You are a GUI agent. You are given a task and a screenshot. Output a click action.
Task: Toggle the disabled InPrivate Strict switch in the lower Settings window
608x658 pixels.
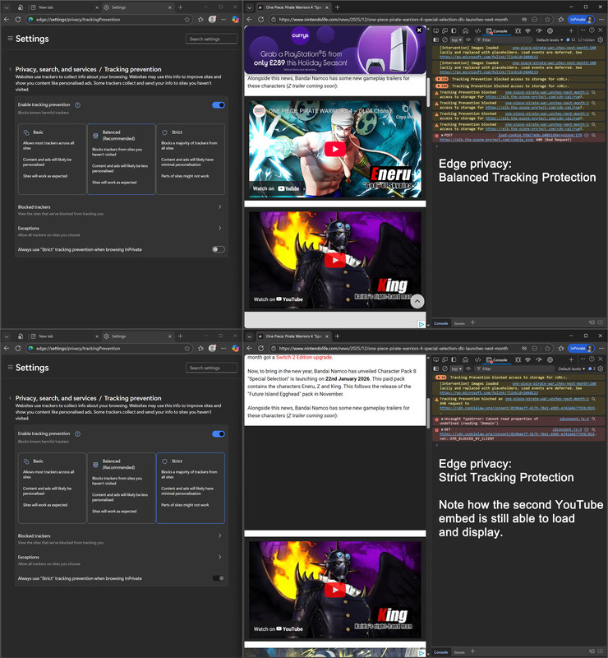(219, 578)
